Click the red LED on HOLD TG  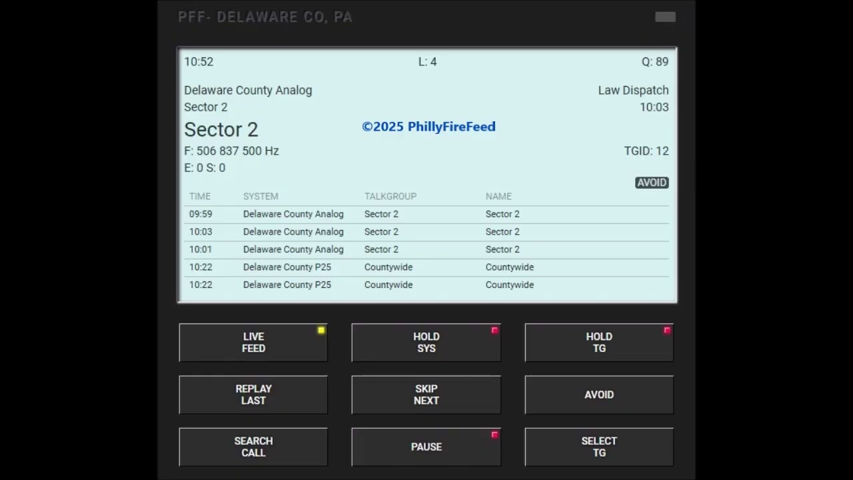click(667, 330)
